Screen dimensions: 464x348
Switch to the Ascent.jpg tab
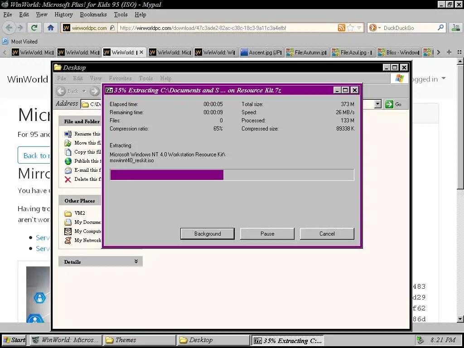[261, 53]
